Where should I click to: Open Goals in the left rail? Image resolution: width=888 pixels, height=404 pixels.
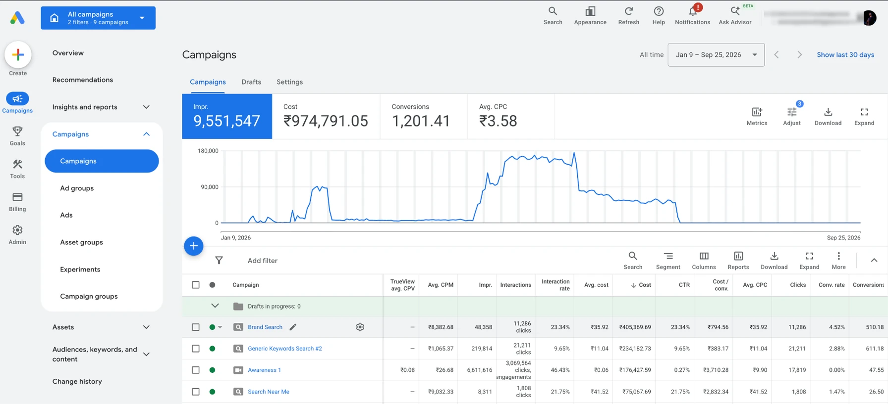point(17,136)
